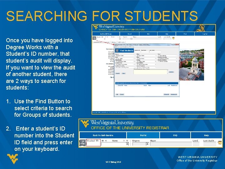Go to previous student in enlarged toolbar

(x=106, y=141)
